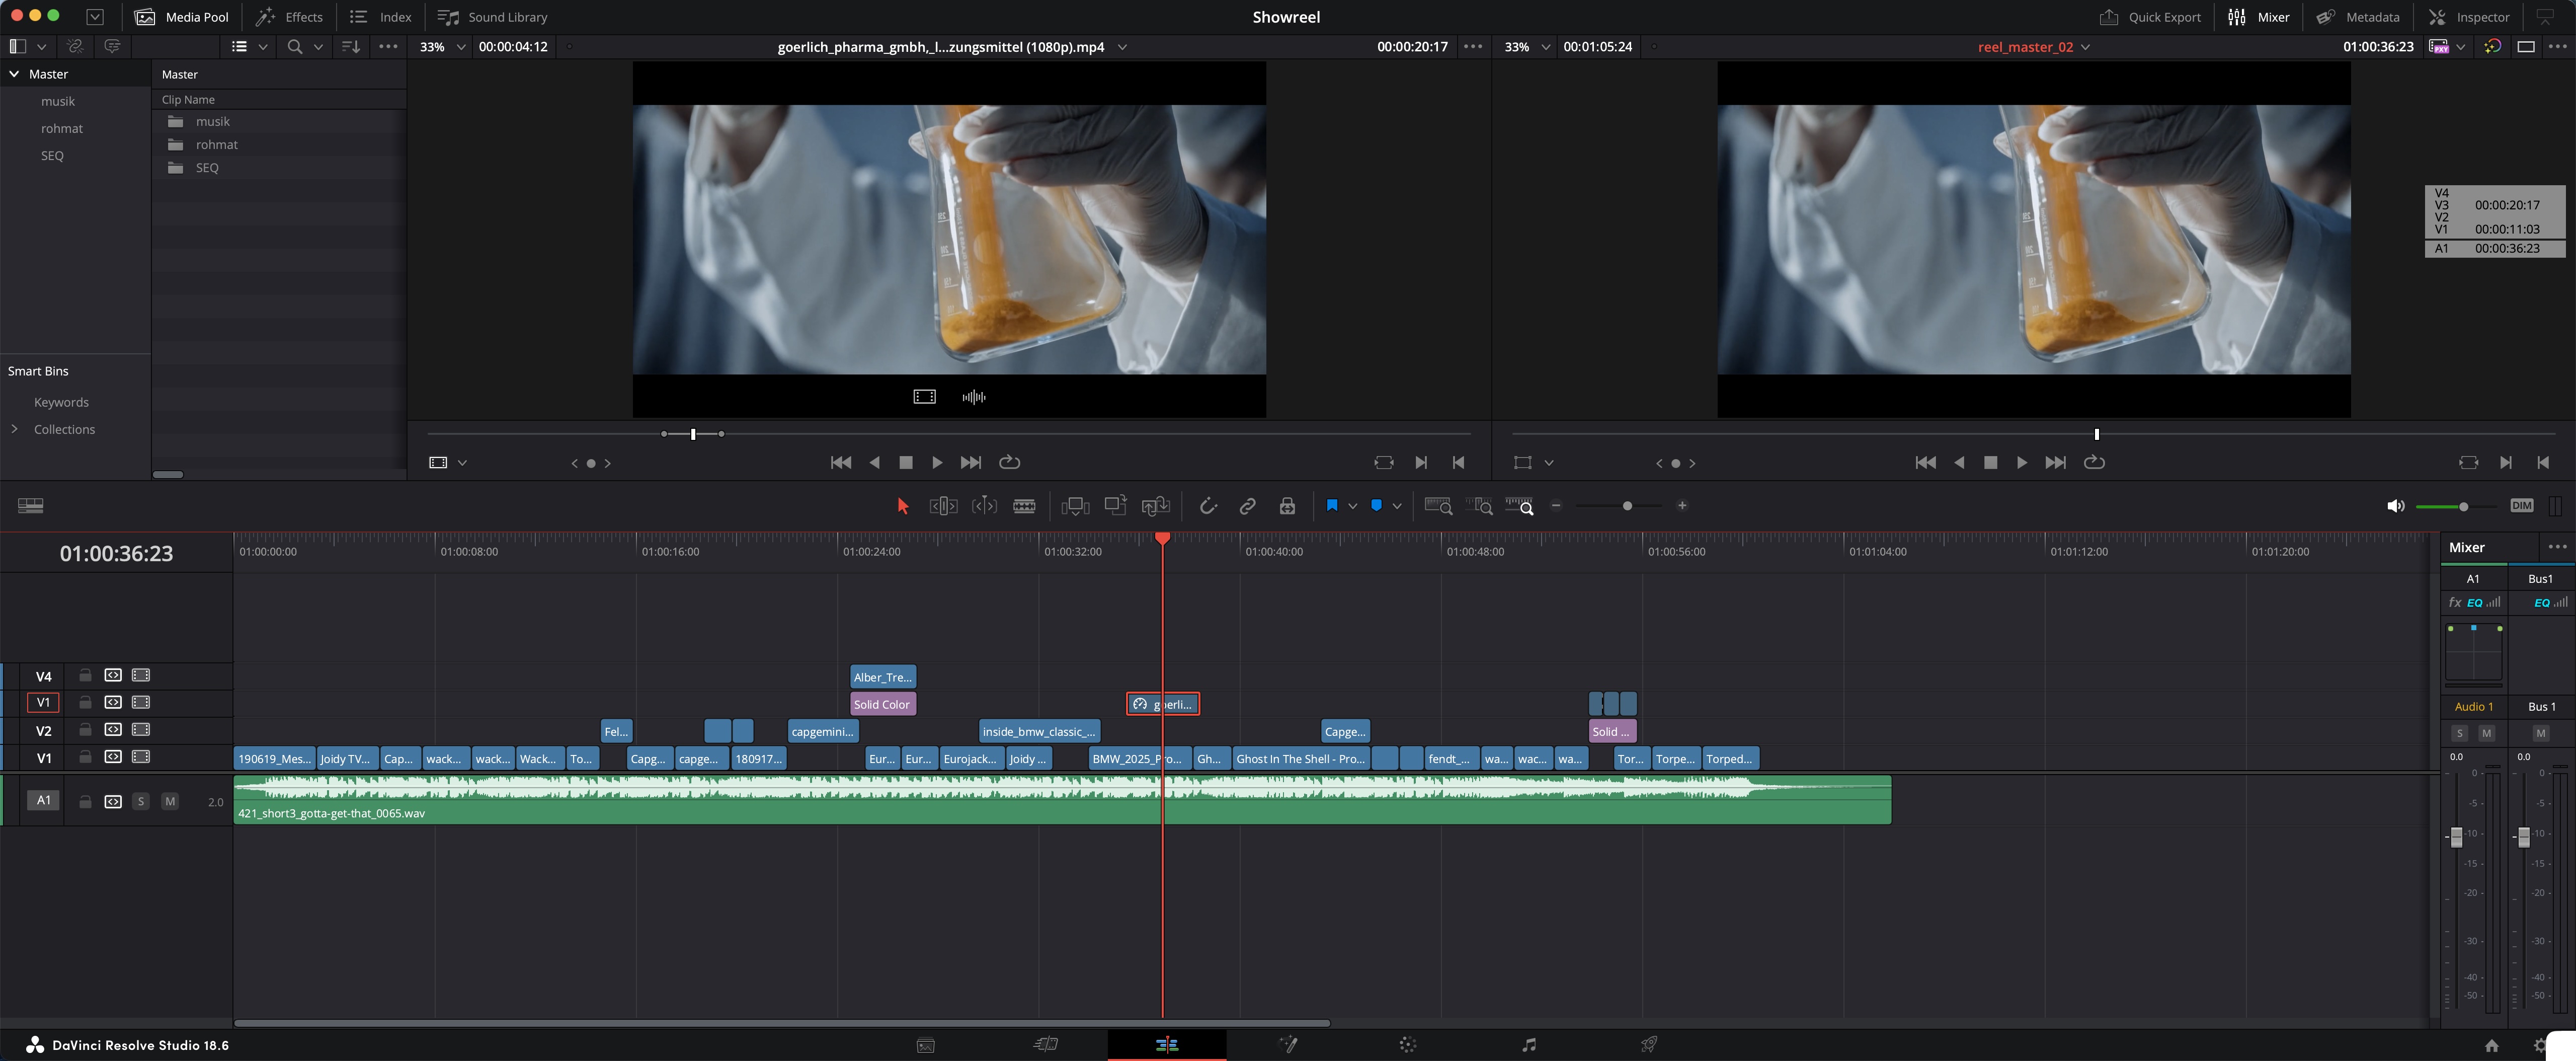Viewport: 2576px width, 1061px height.
Task: Open the Deliver page rocket icon
Action: tap(1649, 1045)
